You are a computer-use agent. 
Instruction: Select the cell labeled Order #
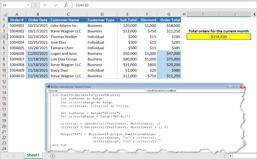17,20
